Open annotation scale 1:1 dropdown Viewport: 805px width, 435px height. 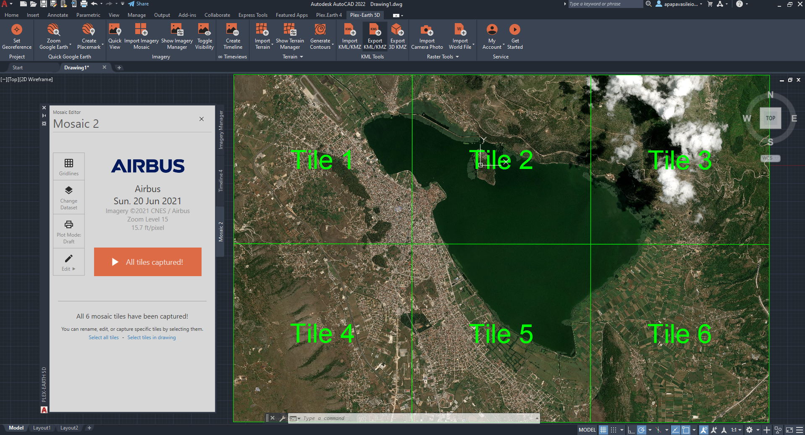[x=736, y=430]
